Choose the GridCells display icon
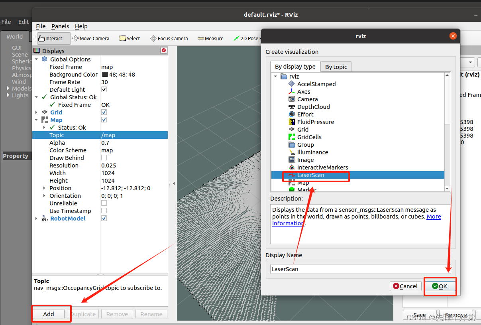Viewport: 481px width, 325px height. point(292,137)
